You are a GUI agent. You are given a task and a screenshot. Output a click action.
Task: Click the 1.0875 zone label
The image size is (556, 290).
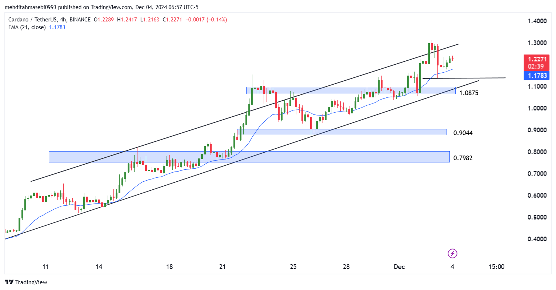[x=469, y=93]
